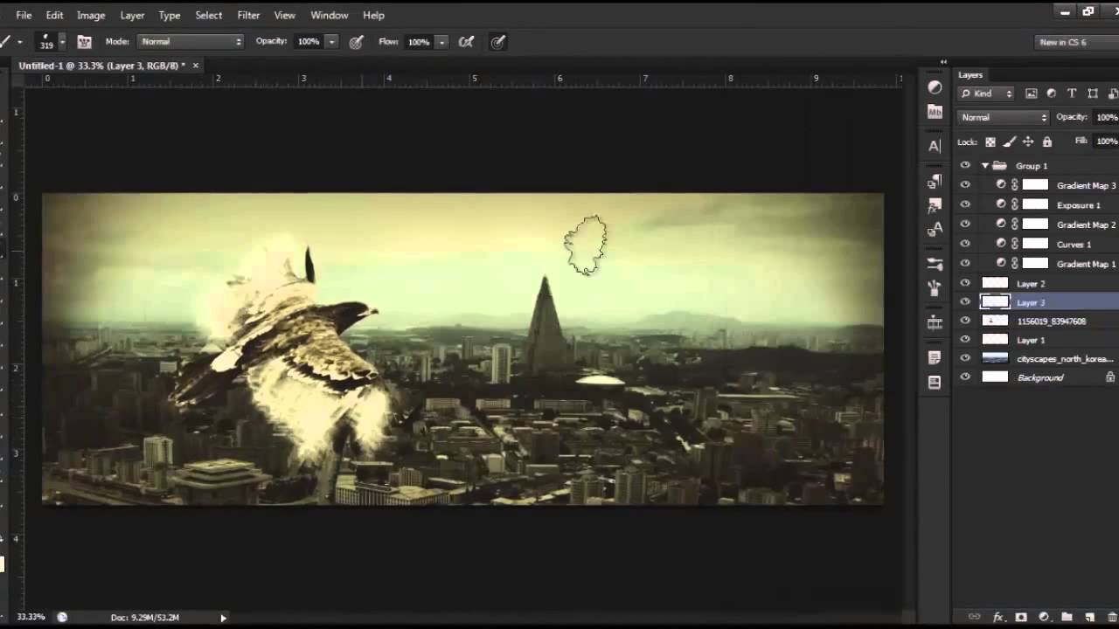
Task: Create a new layer icon
Action: click(x=1089, y=617)
